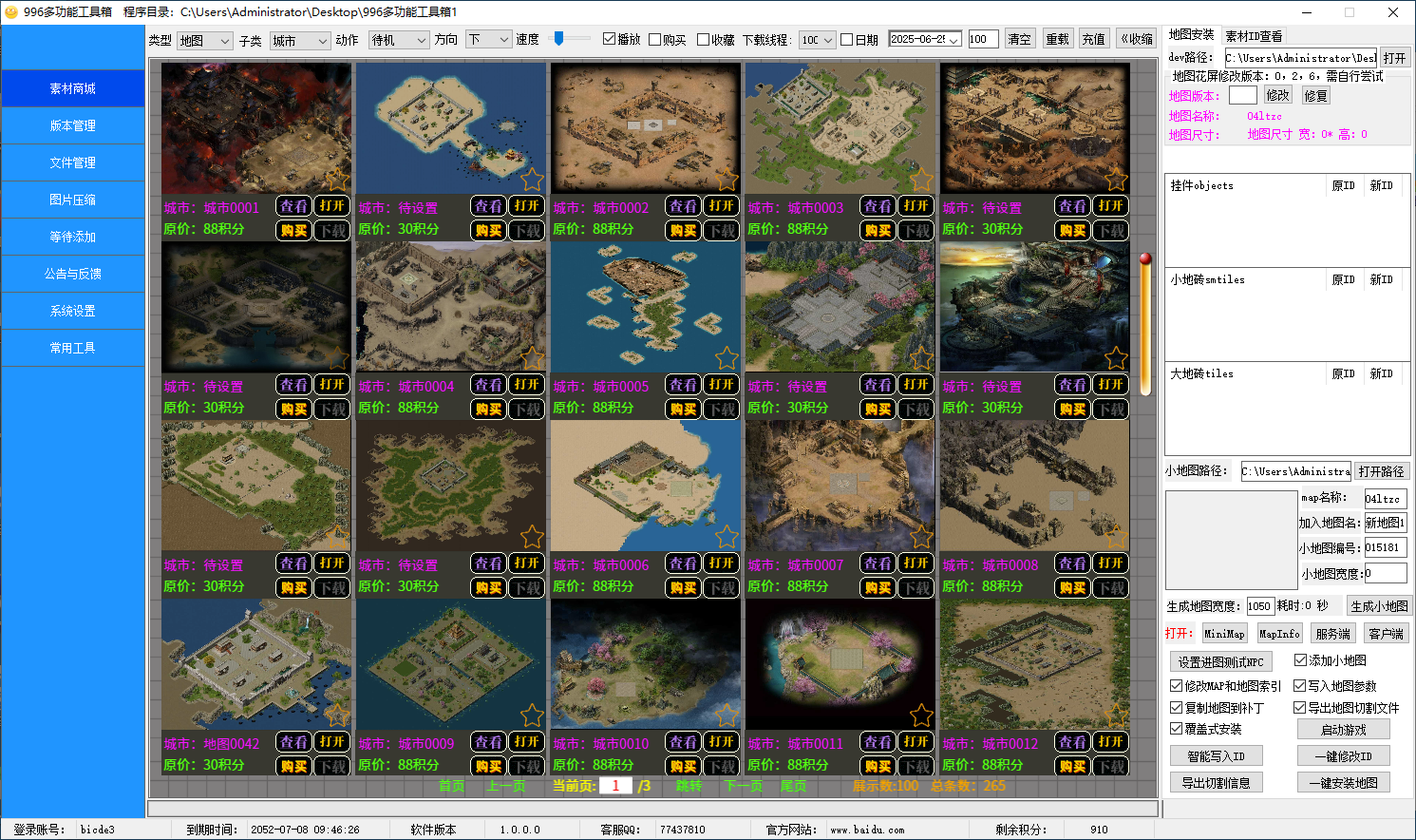1416x840 pixels.
Task: Click 购买 badge for 城市0010
Action: (684, 766)
